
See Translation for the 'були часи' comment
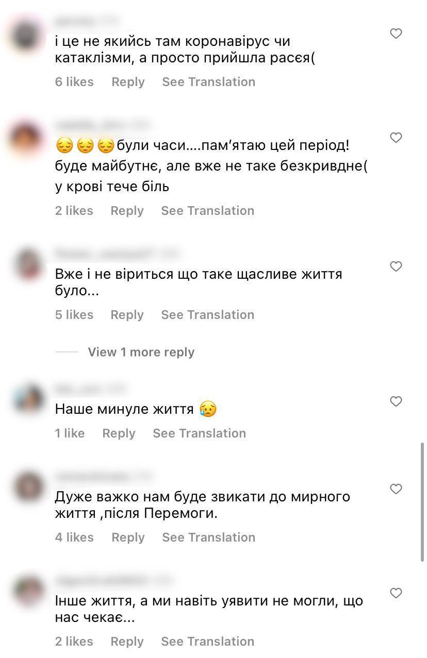[207, 210]
